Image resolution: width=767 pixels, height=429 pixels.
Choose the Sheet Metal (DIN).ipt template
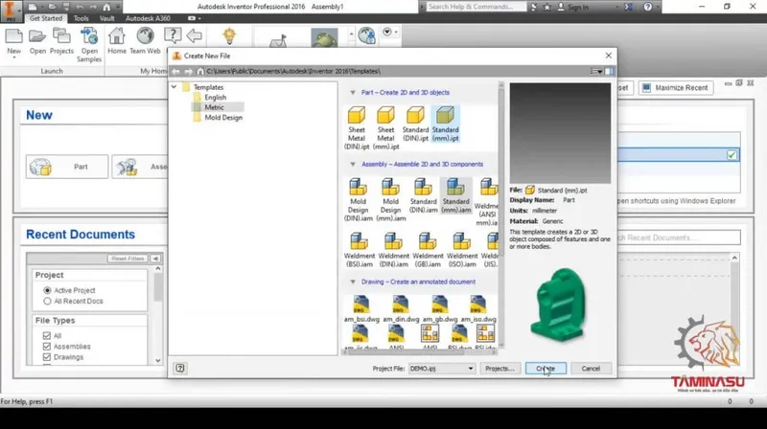356,128
